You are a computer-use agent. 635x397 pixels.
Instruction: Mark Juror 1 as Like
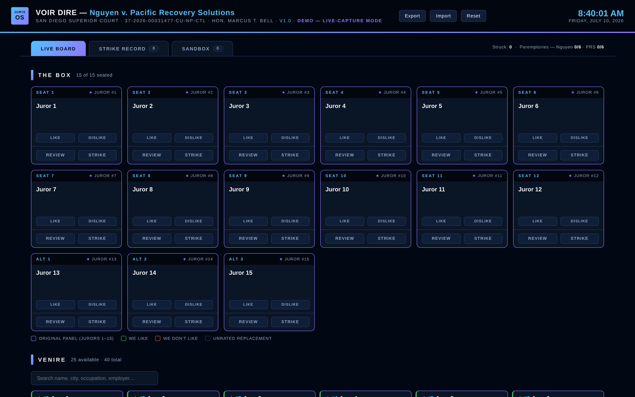point(56,138)
